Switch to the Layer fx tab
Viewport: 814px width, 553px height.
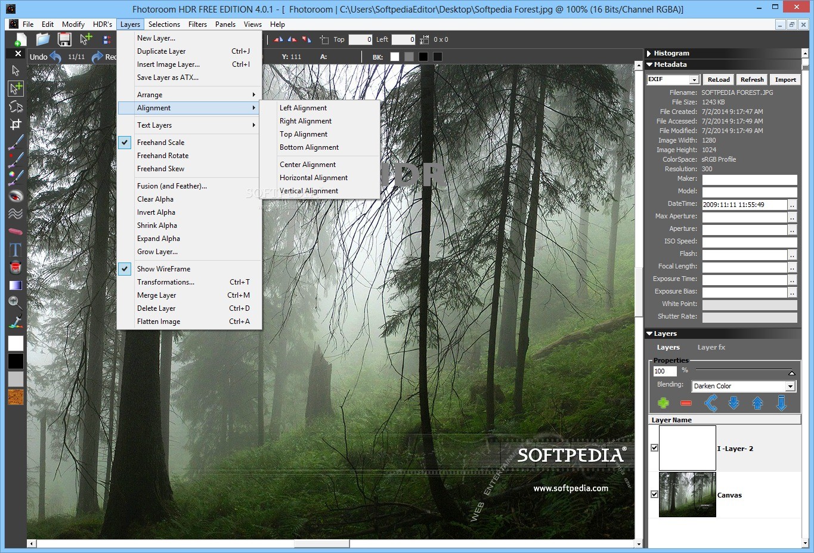(x=711, y=347)
